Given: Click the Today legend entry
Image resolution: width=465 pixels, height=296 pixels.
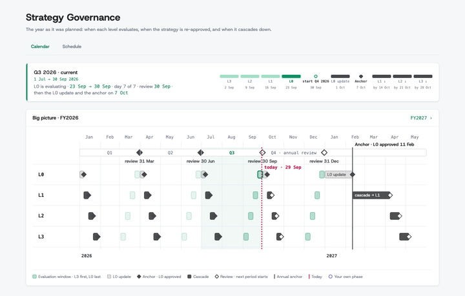Looking at the screenshot, I should click(315, 277).
